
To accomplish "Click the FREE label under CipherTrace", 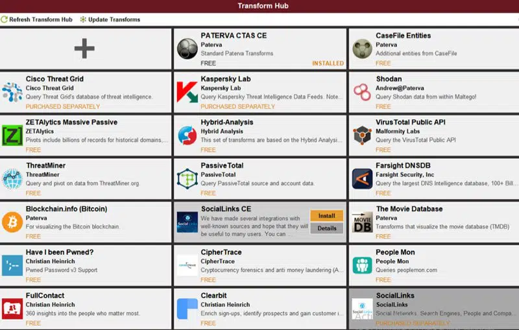I will click(x=208, y=279).
